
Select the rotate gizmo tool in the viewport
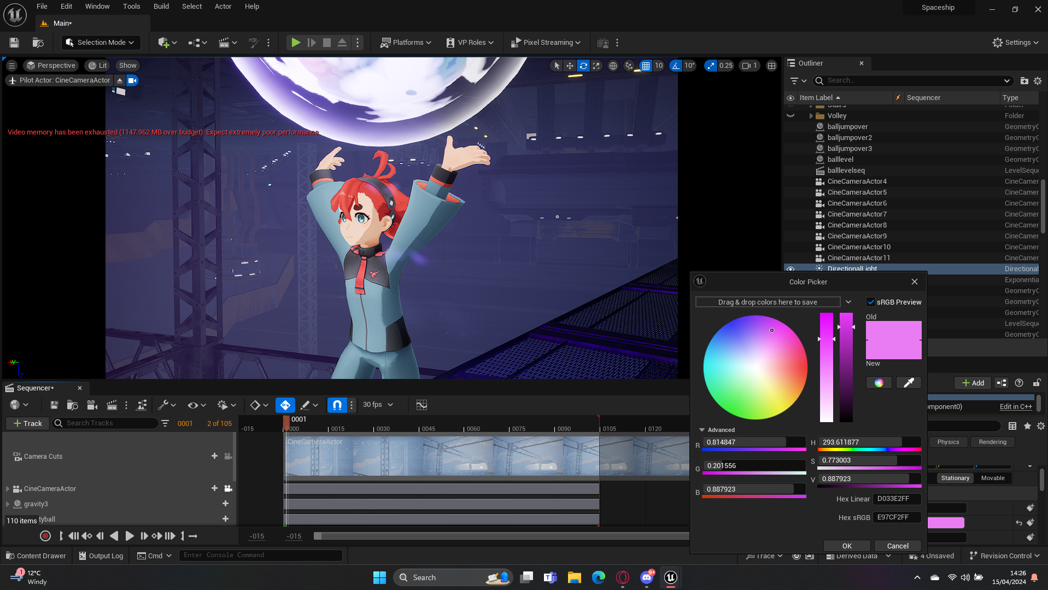click(583, 66)
